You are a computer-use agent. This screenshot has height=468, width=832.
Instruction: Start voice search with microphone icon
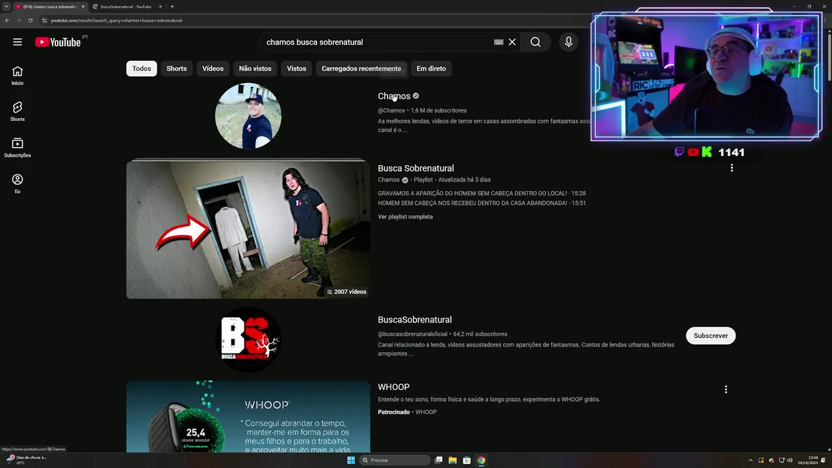click(569, 42)
